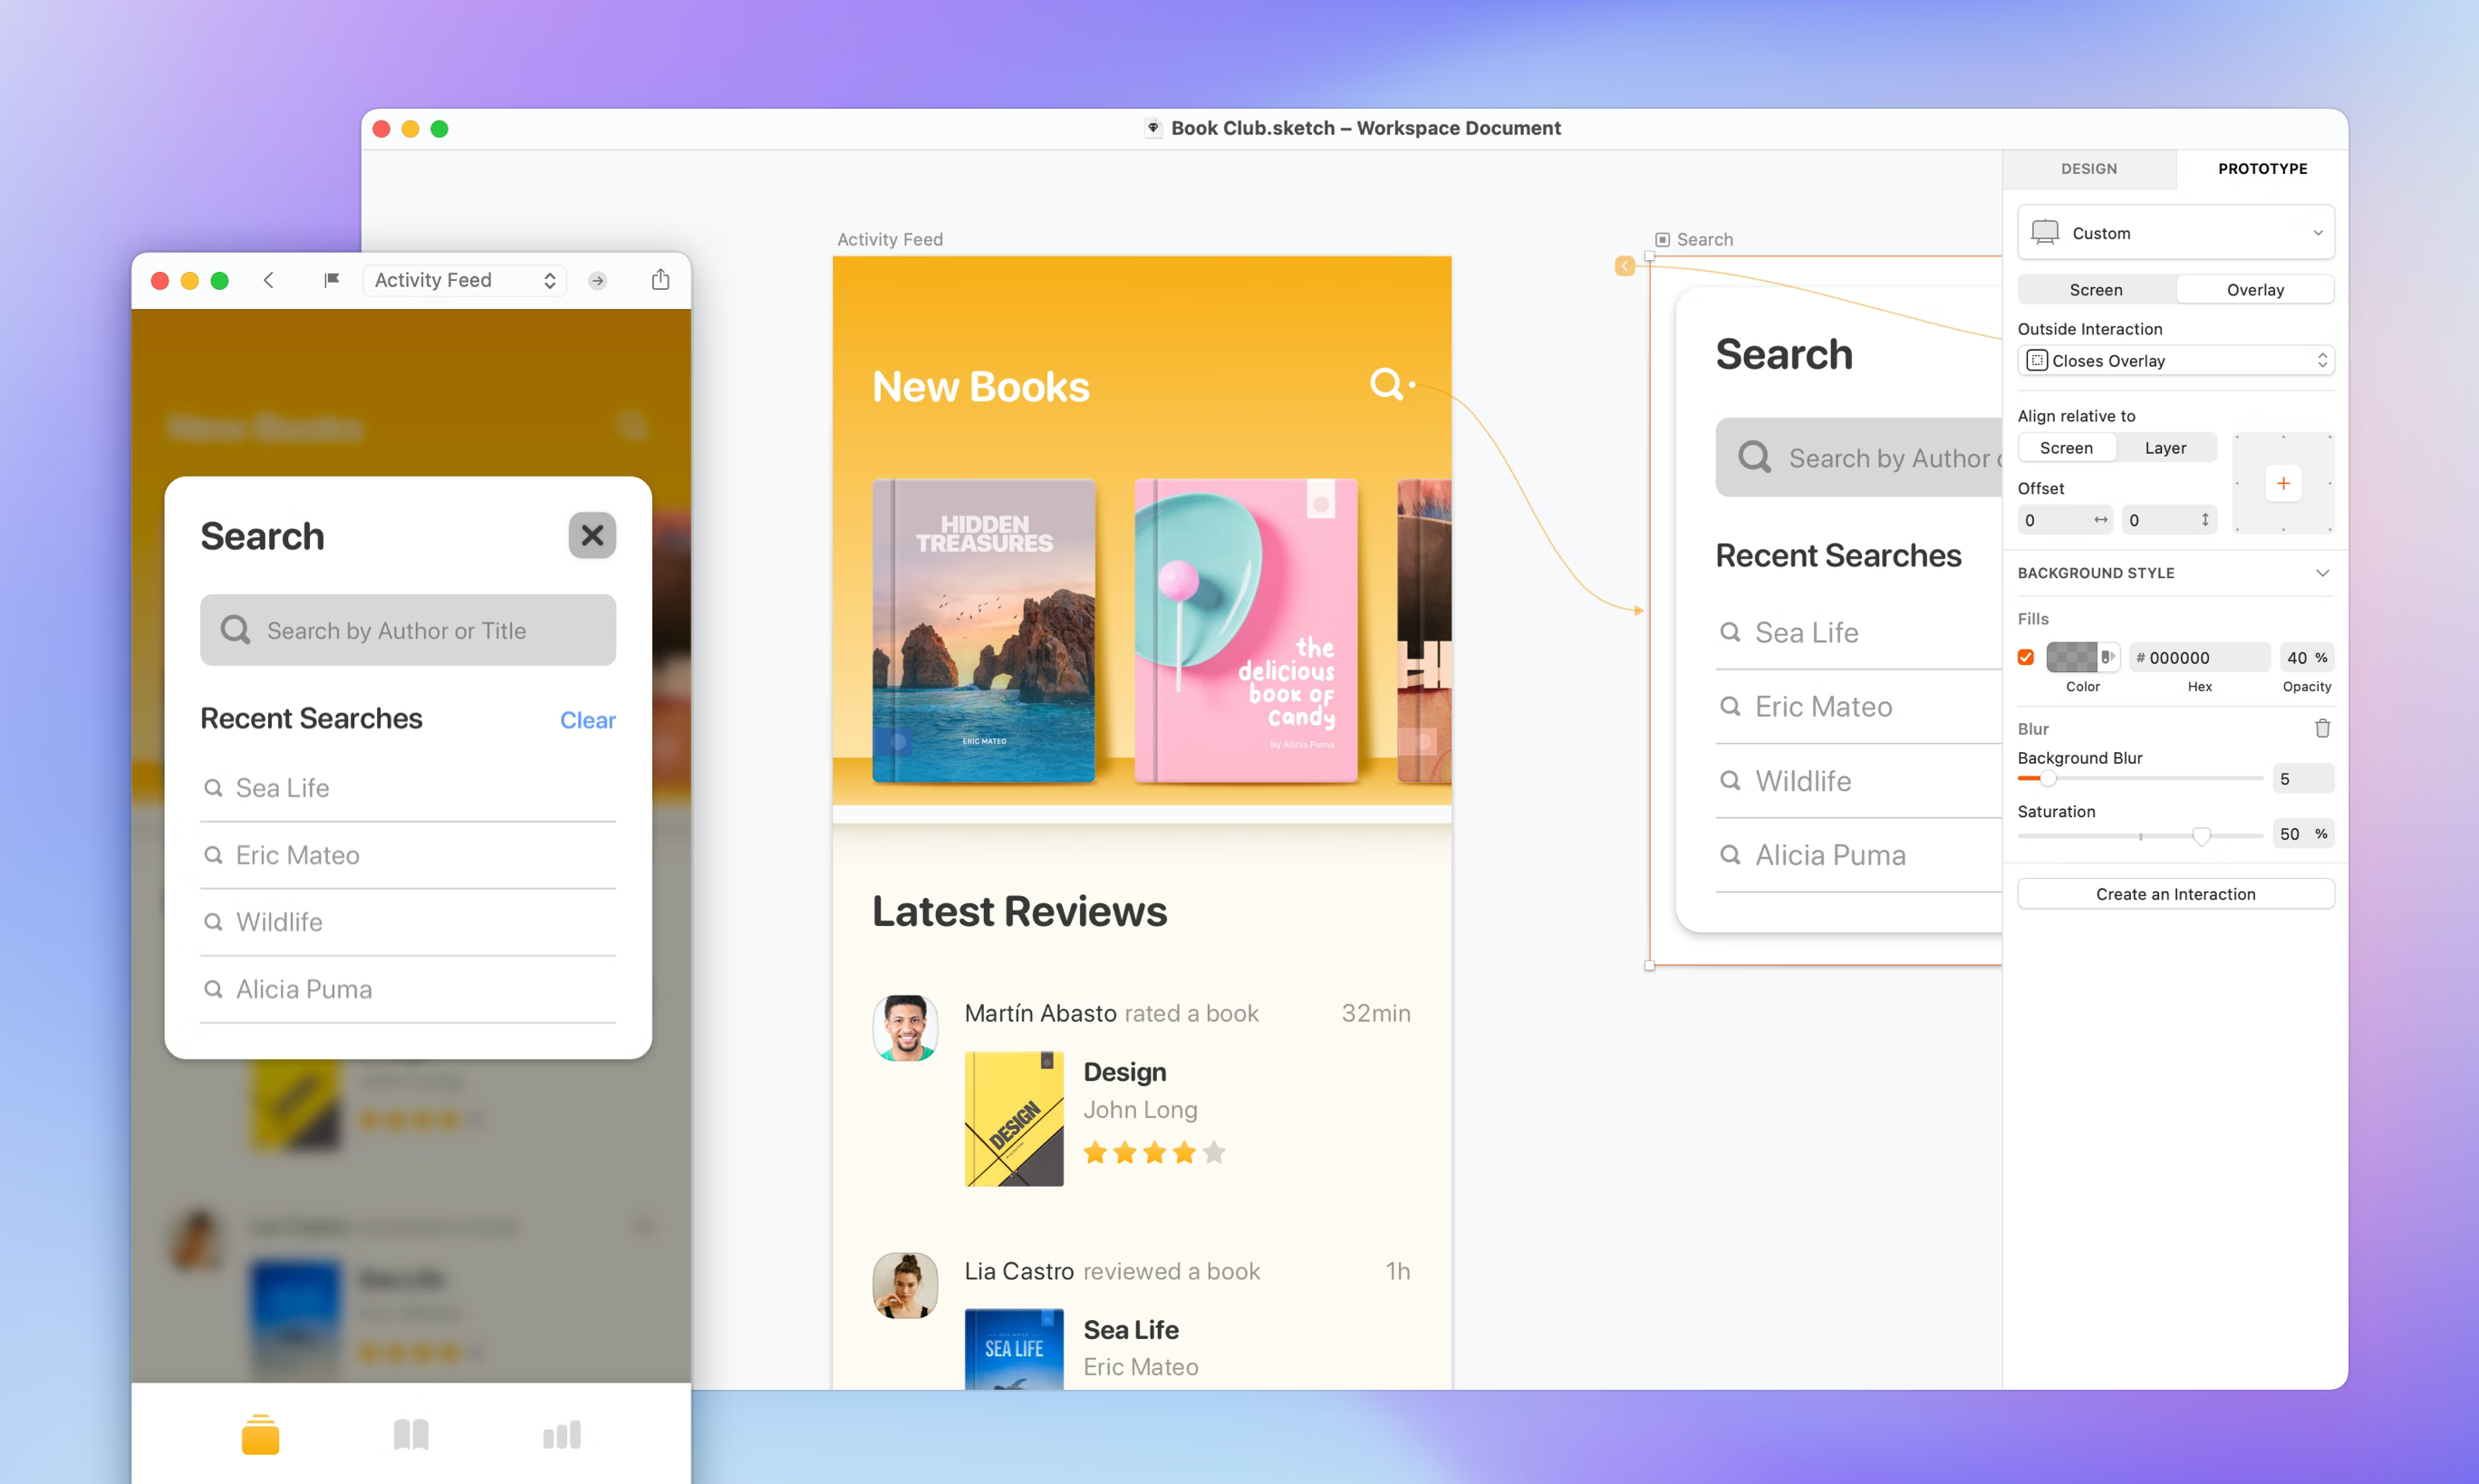2479x1484 pixels.
Task: Select the delicious book of candy cover
Action: (x=1246, y=630)
